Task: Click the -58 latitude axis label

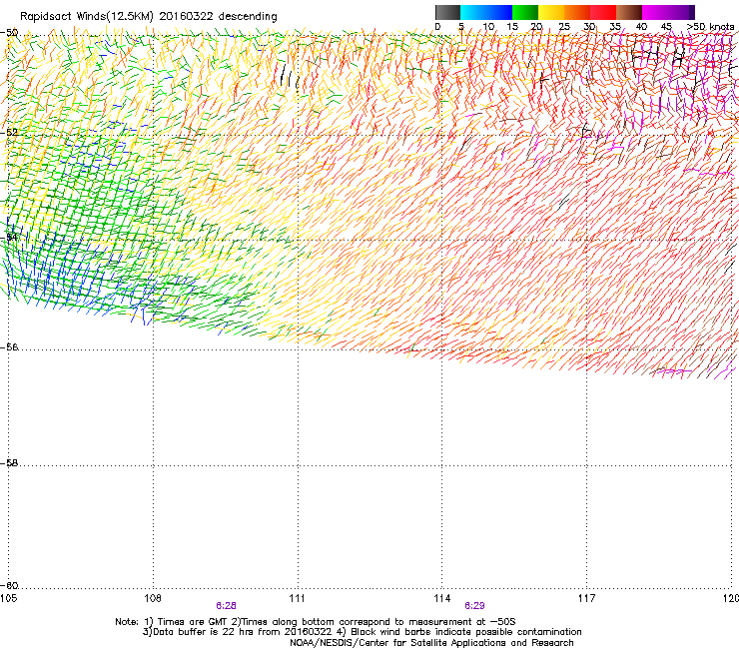Action: tap(10, 463)
